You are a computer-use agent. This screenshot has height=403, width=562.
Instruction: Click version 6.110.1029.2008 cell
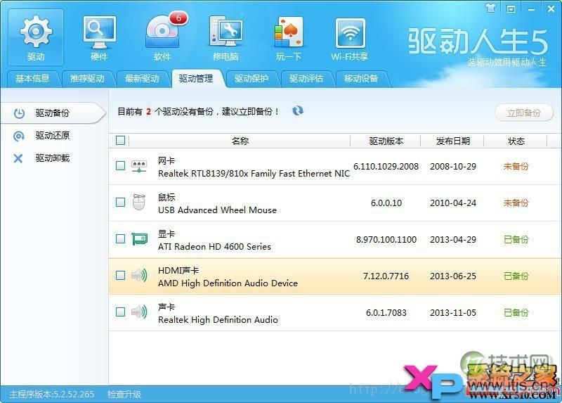click(386, 167)
